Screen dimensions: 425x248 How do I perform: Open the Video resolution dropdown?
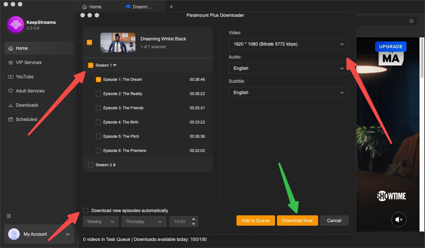[x=288, y=44]
